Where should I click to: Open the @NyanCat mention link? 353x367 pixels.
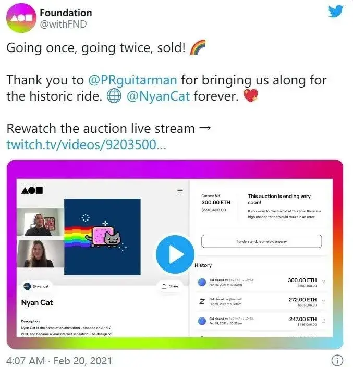(158, 96)
